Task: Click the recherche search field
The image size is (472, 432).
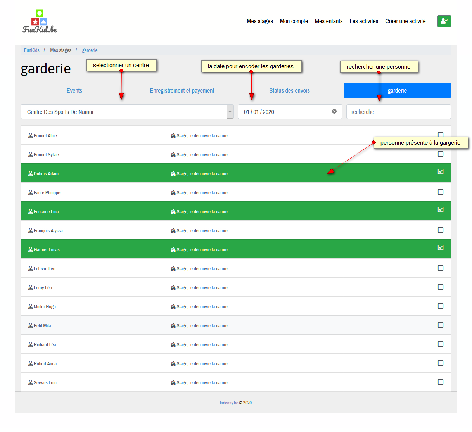Action: coord(398,112)
